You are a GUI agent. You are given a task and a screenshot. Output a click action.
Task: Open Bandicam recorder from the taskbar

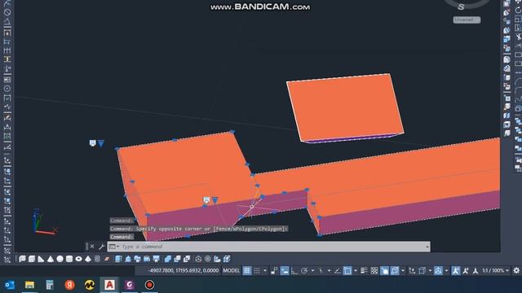[x=149, y=285]
